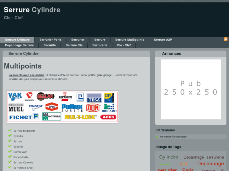Go to the Securité menu item
Screen dimensions: 229x171
tap(50, 45)
